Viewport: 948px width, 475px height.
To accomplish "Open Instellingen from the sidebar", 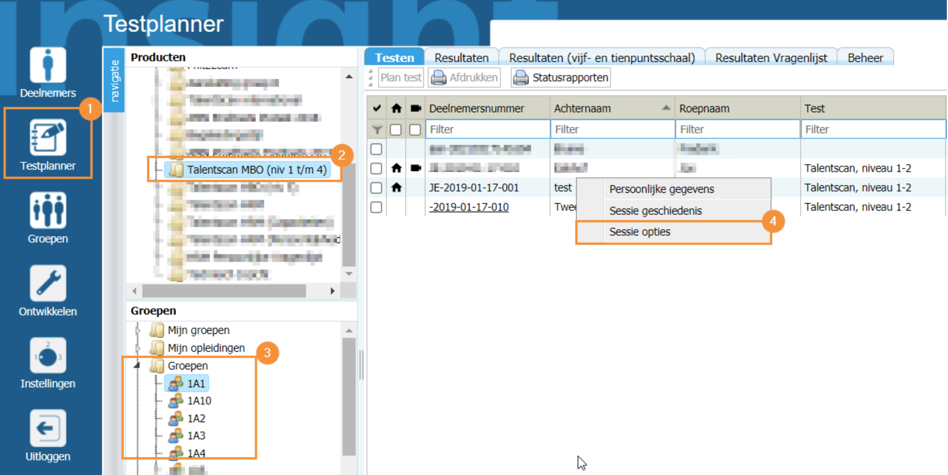I will click(x=48, y=356).
